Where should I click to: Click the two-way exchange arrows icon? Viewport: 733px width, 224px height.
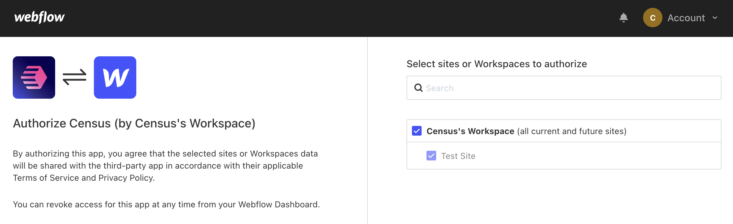click(x=75, y=77)
